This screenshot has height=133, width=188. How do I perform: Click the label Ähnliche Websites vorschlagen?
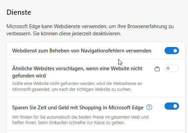pos(48,69)
